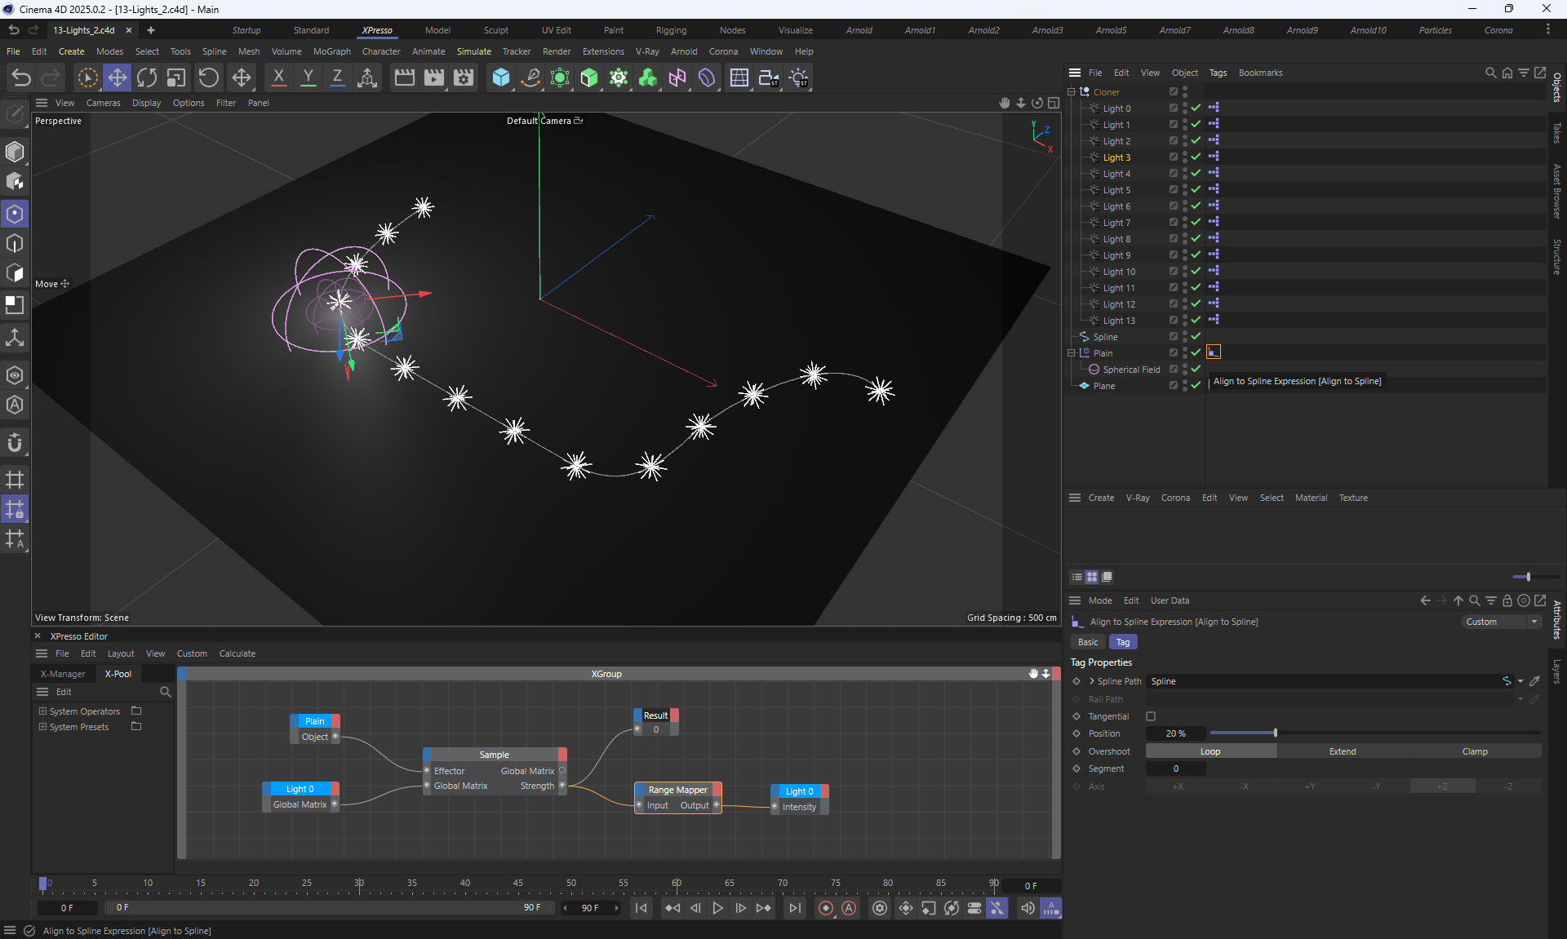Select the Extend overshoot option
The image size is (1567, 939).
coord(1342,751)
